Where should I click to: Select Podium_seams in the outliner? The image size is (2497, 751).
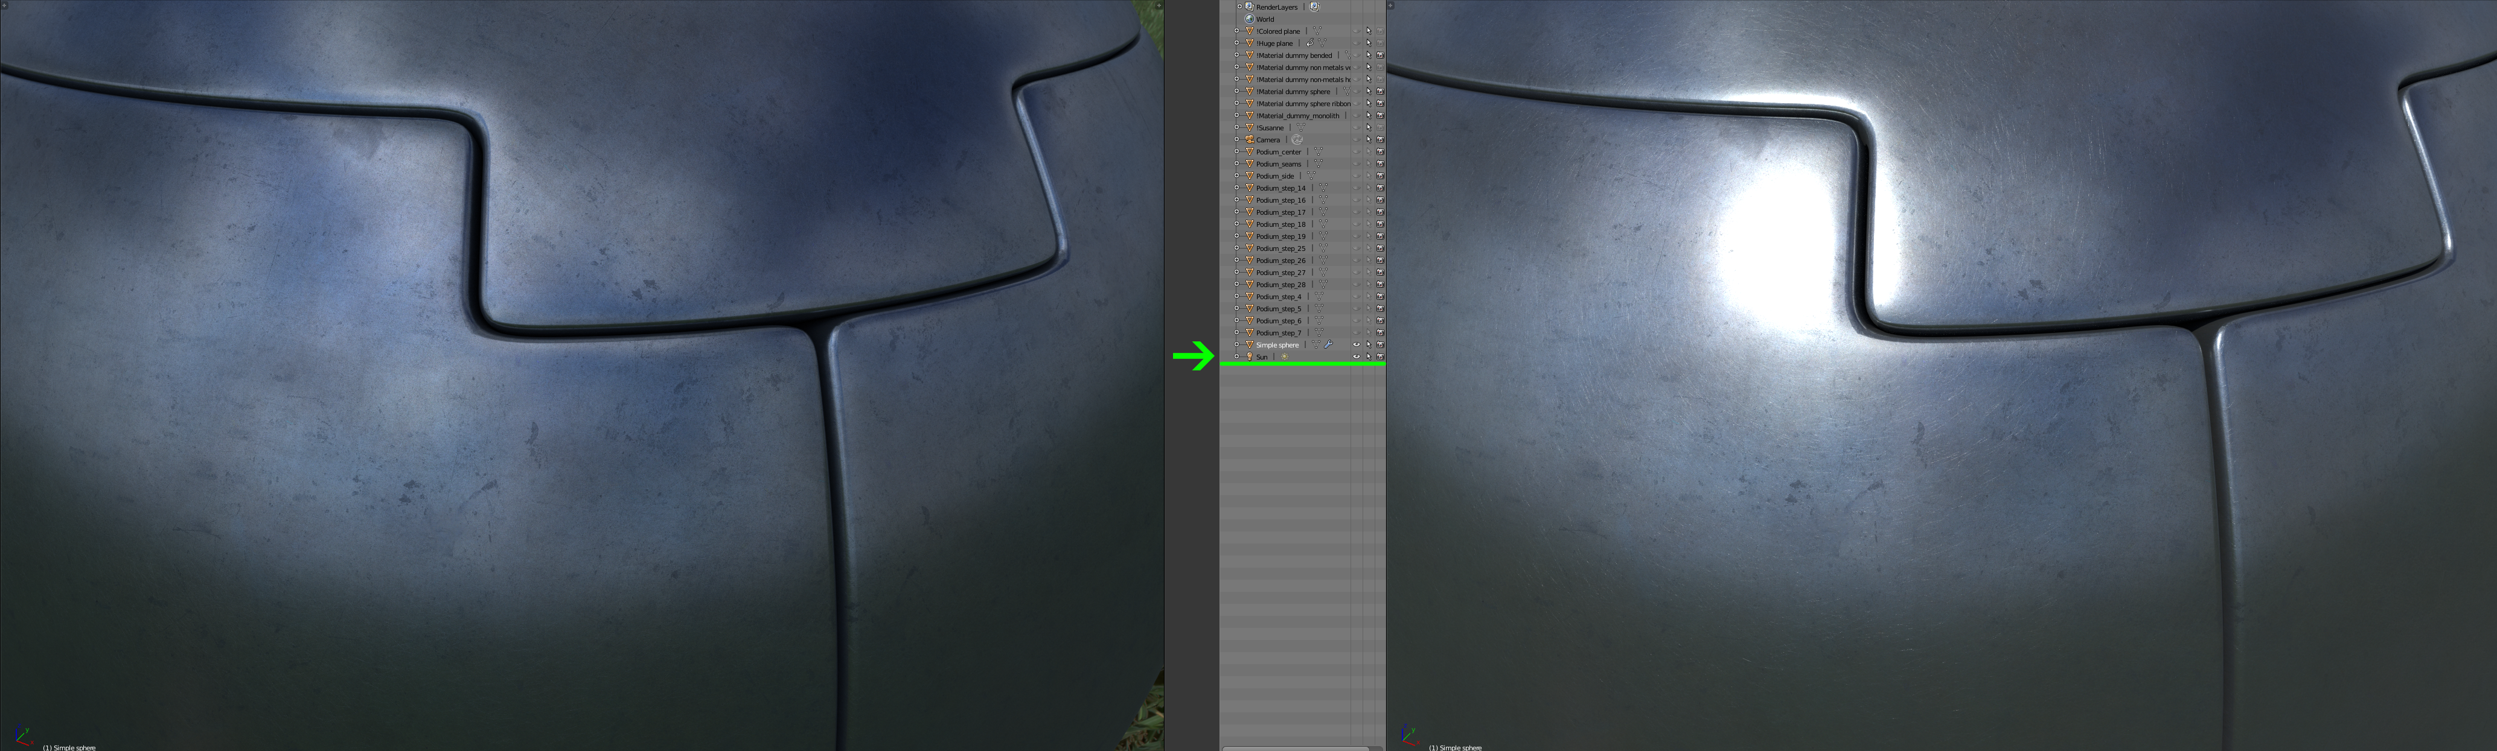[x=1279, y=163]
